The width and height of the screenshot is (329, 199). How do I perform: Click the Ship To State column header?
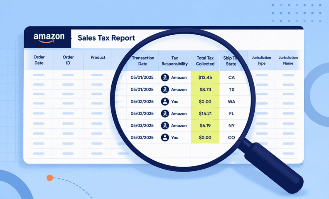[231, 61]
